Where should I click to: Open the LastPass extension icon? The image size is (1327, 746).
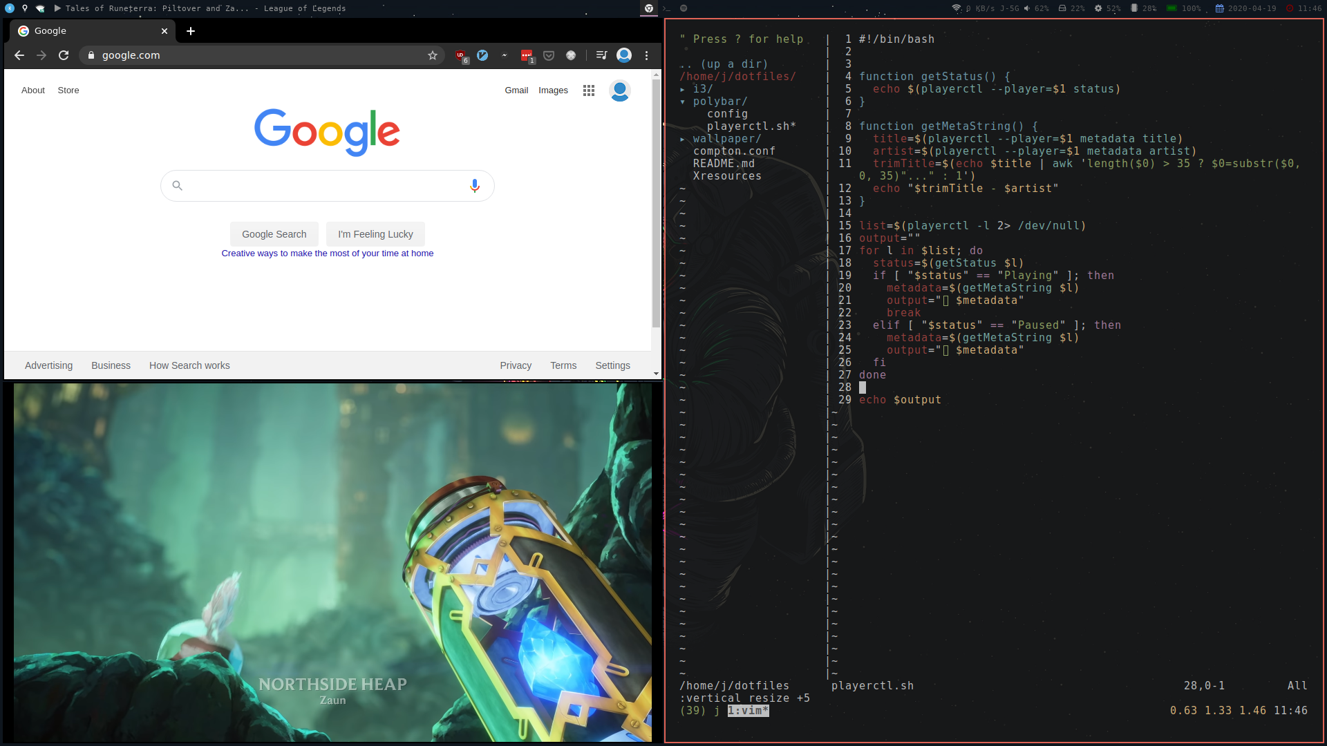(527, 55)
